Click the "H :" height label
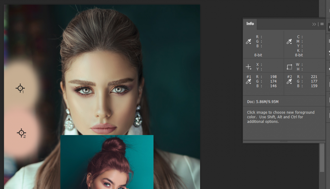330x189 pixels. click(299, 69)
